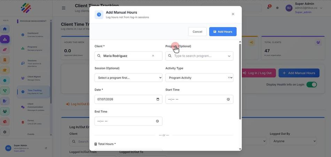Open the Session select dropdown

point(128,78)
